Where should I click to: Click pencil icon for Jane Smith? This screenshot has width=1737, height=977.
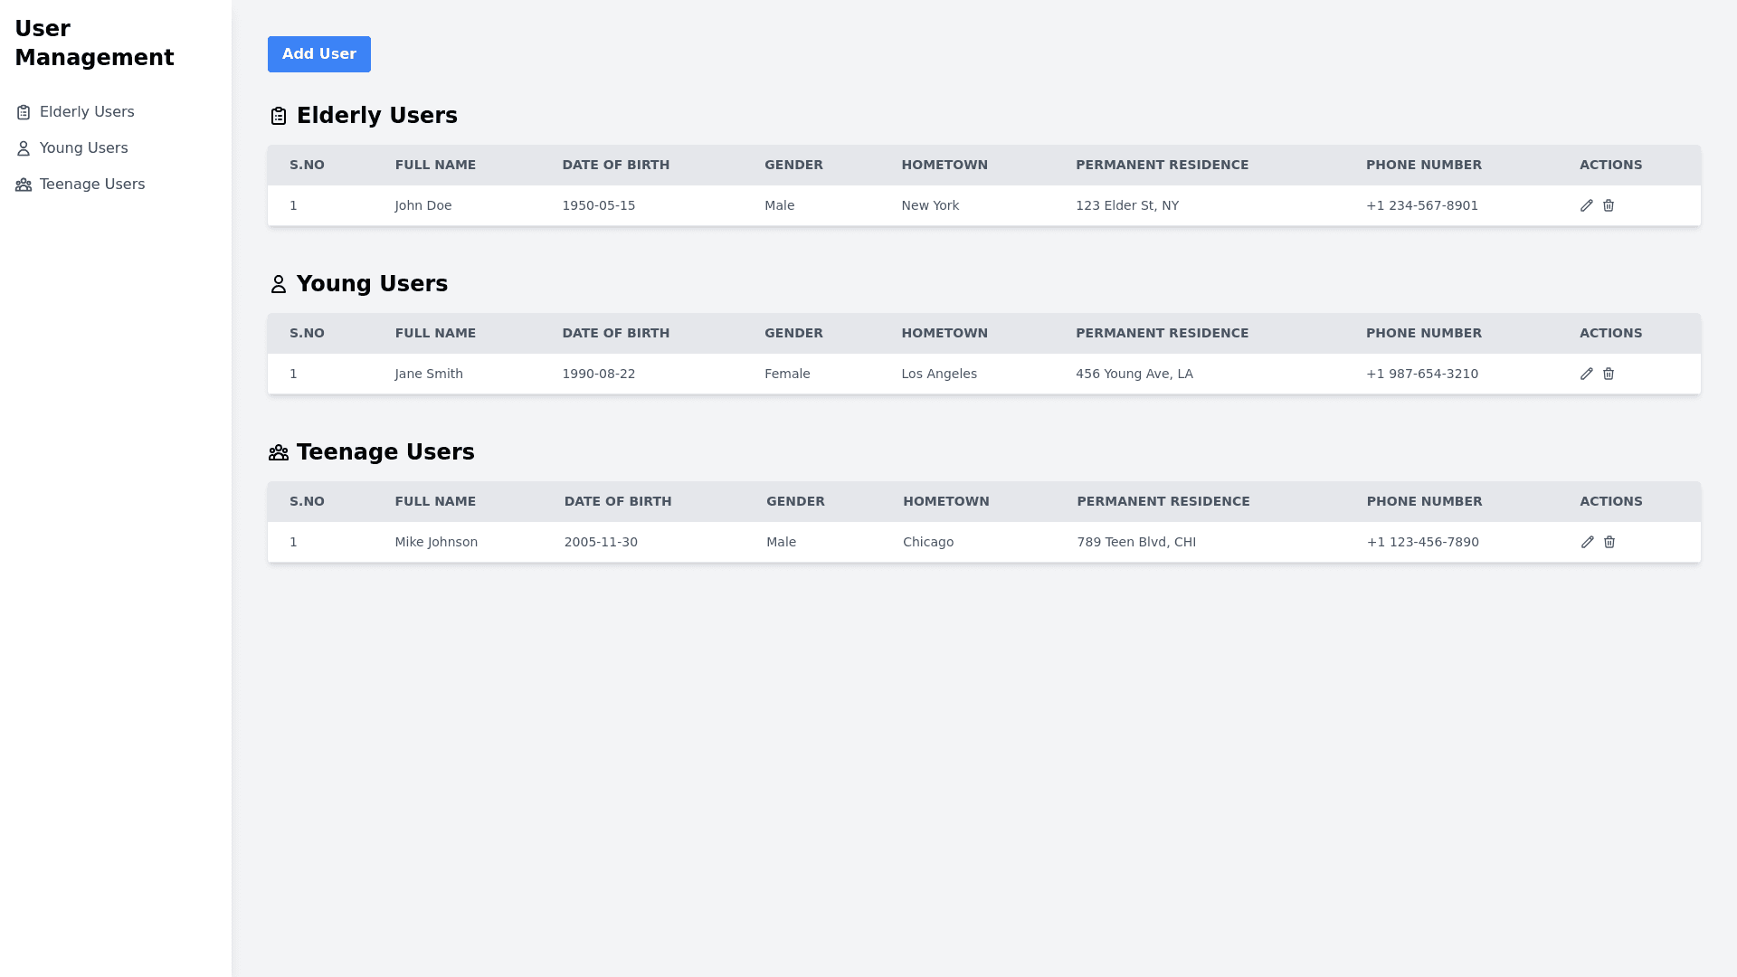pos(1586,374)
